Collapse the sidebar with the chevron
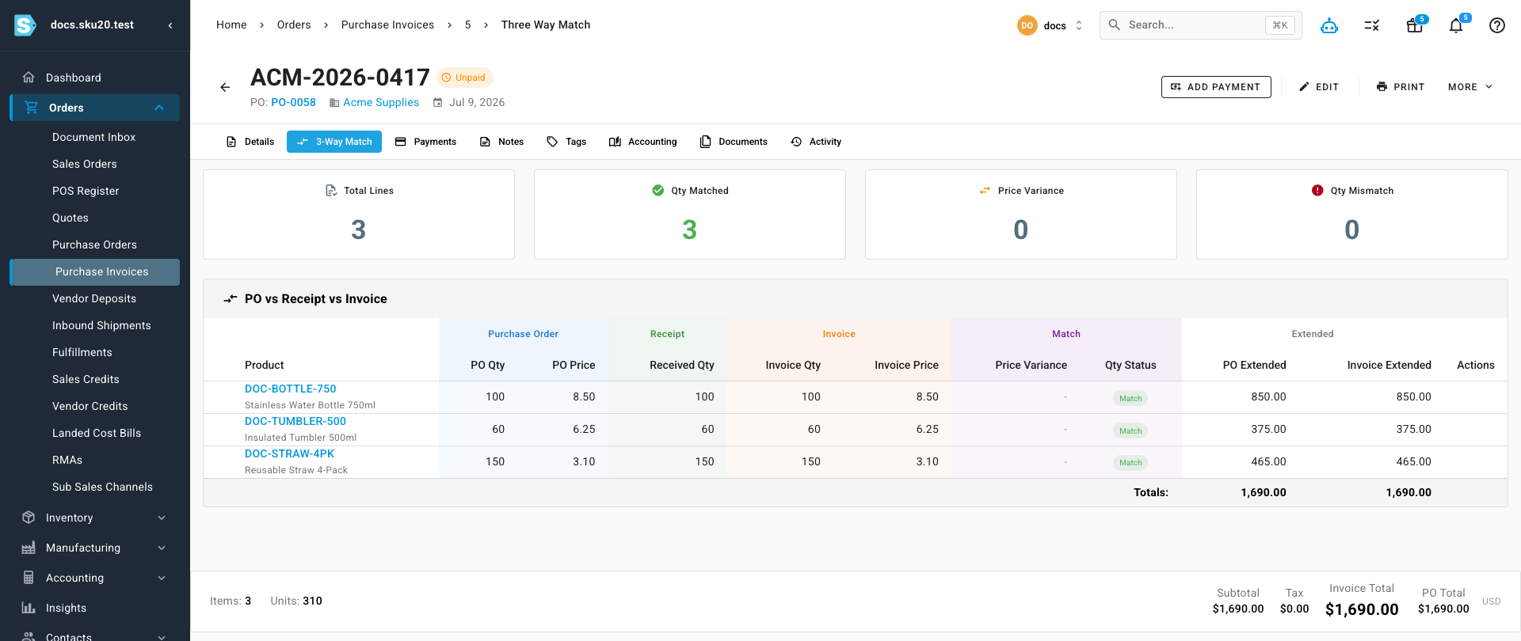Screen dimensions: 1521x641 pos(170,25)
